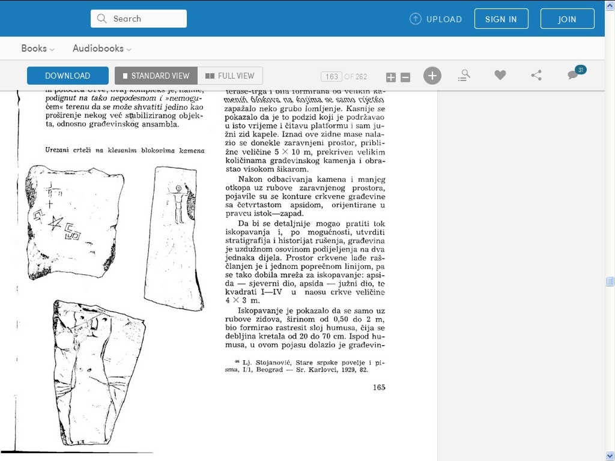Focus the Search input field
The height and width of the screenshot is (461, 615).
pyautogui.click(x=139, y=19)
